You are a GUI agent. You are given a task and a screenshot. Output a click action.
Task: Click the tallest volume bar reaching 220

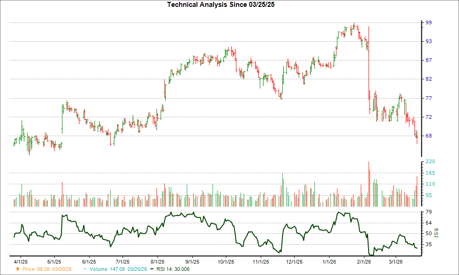click(368, 183)
